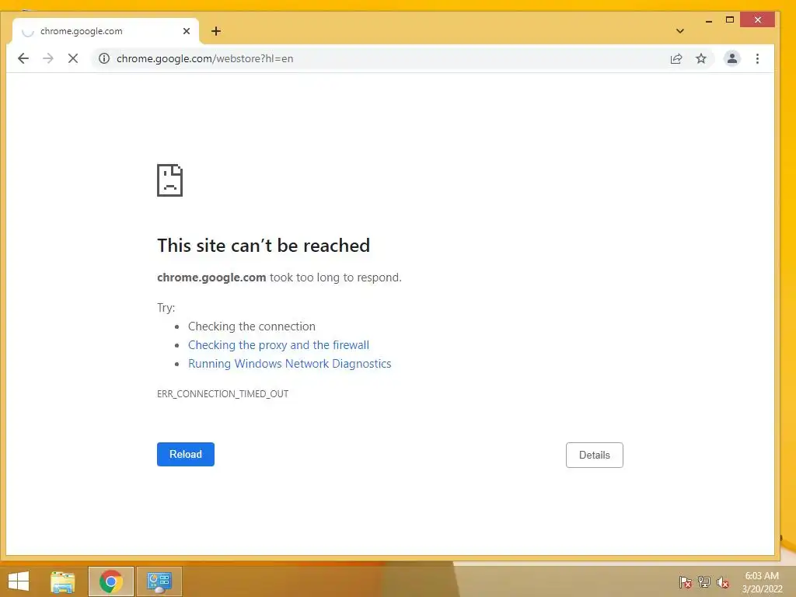Run Windows Network Diagnostics link
The width and height of the screenshot is (796, 597).
click(x=290, y=364)
